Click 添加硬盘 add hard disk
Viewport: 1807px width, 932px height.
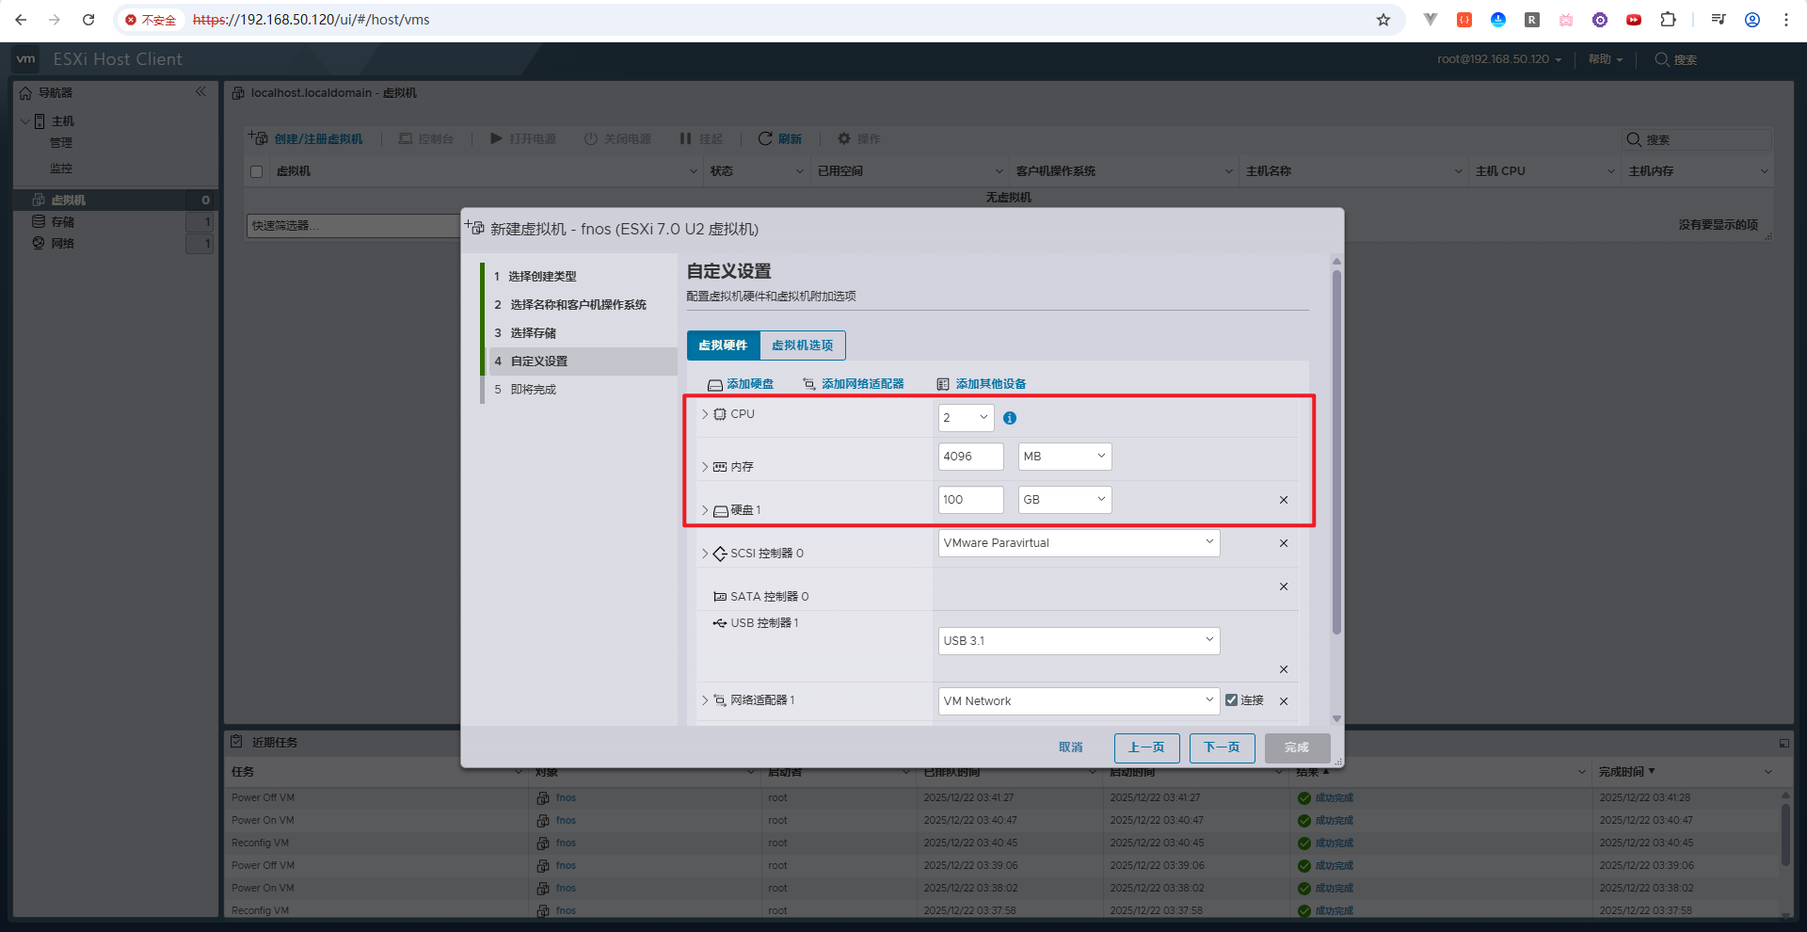coord(741,384)
